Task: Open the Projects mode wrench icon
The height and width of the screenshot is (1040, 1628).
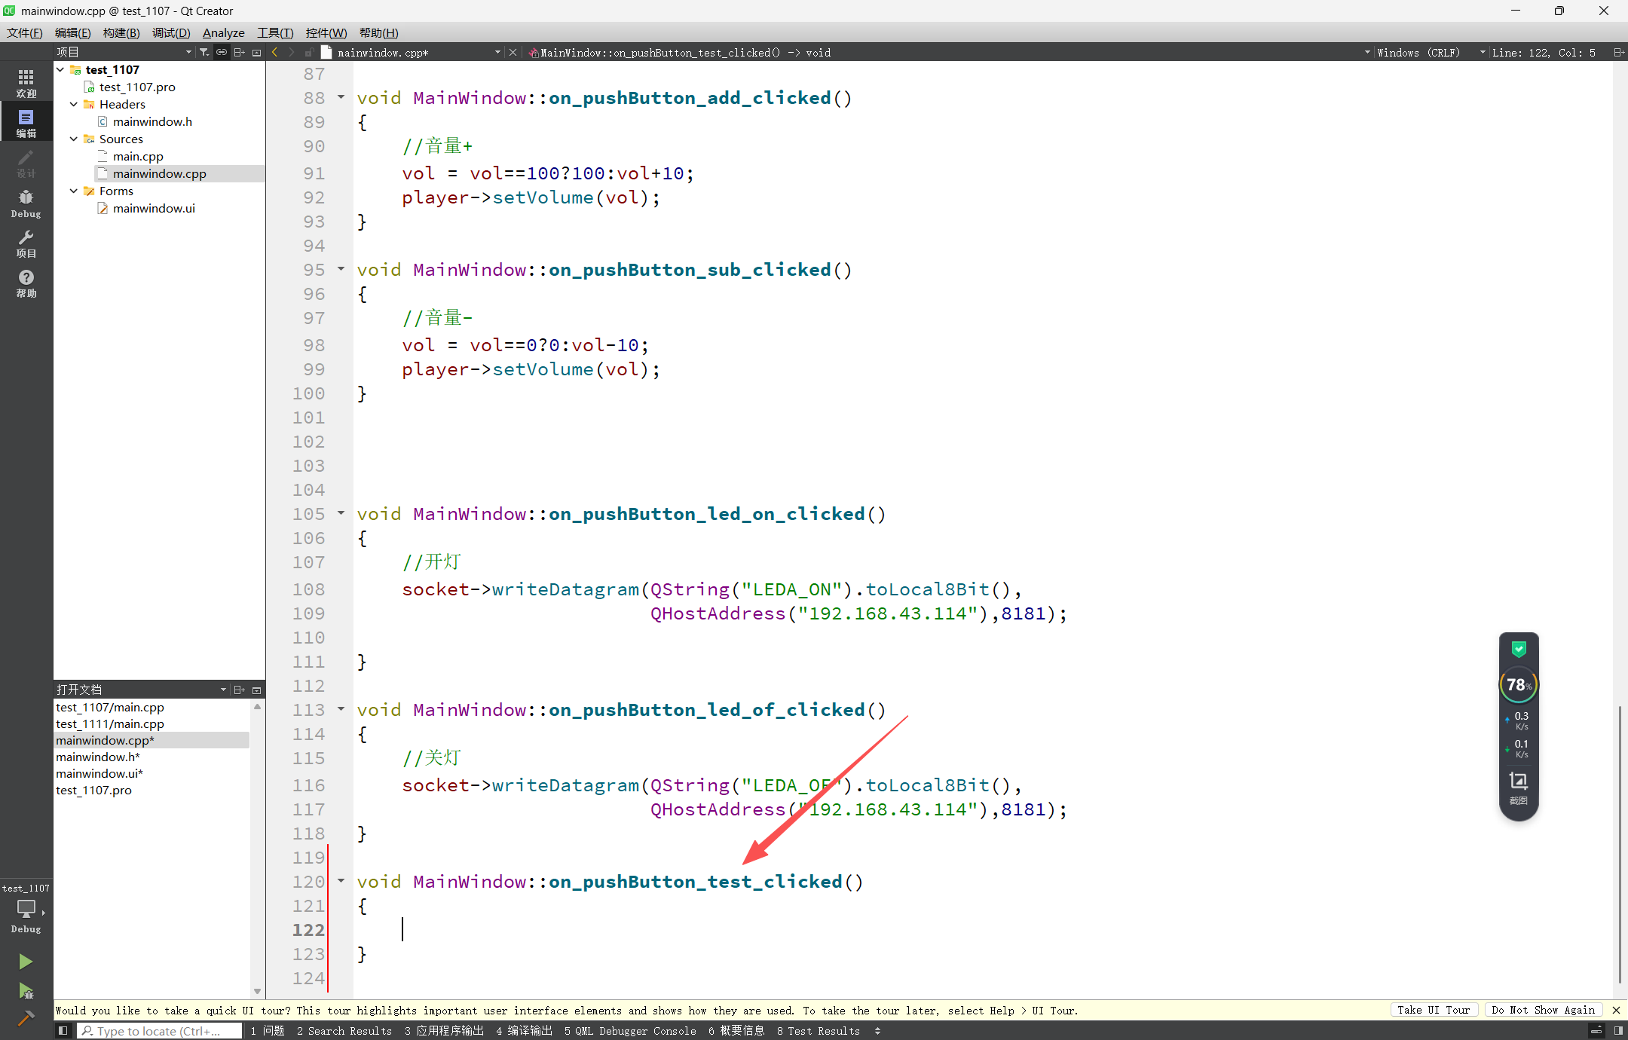Action: pyautogui.click(x=26, y=243)
